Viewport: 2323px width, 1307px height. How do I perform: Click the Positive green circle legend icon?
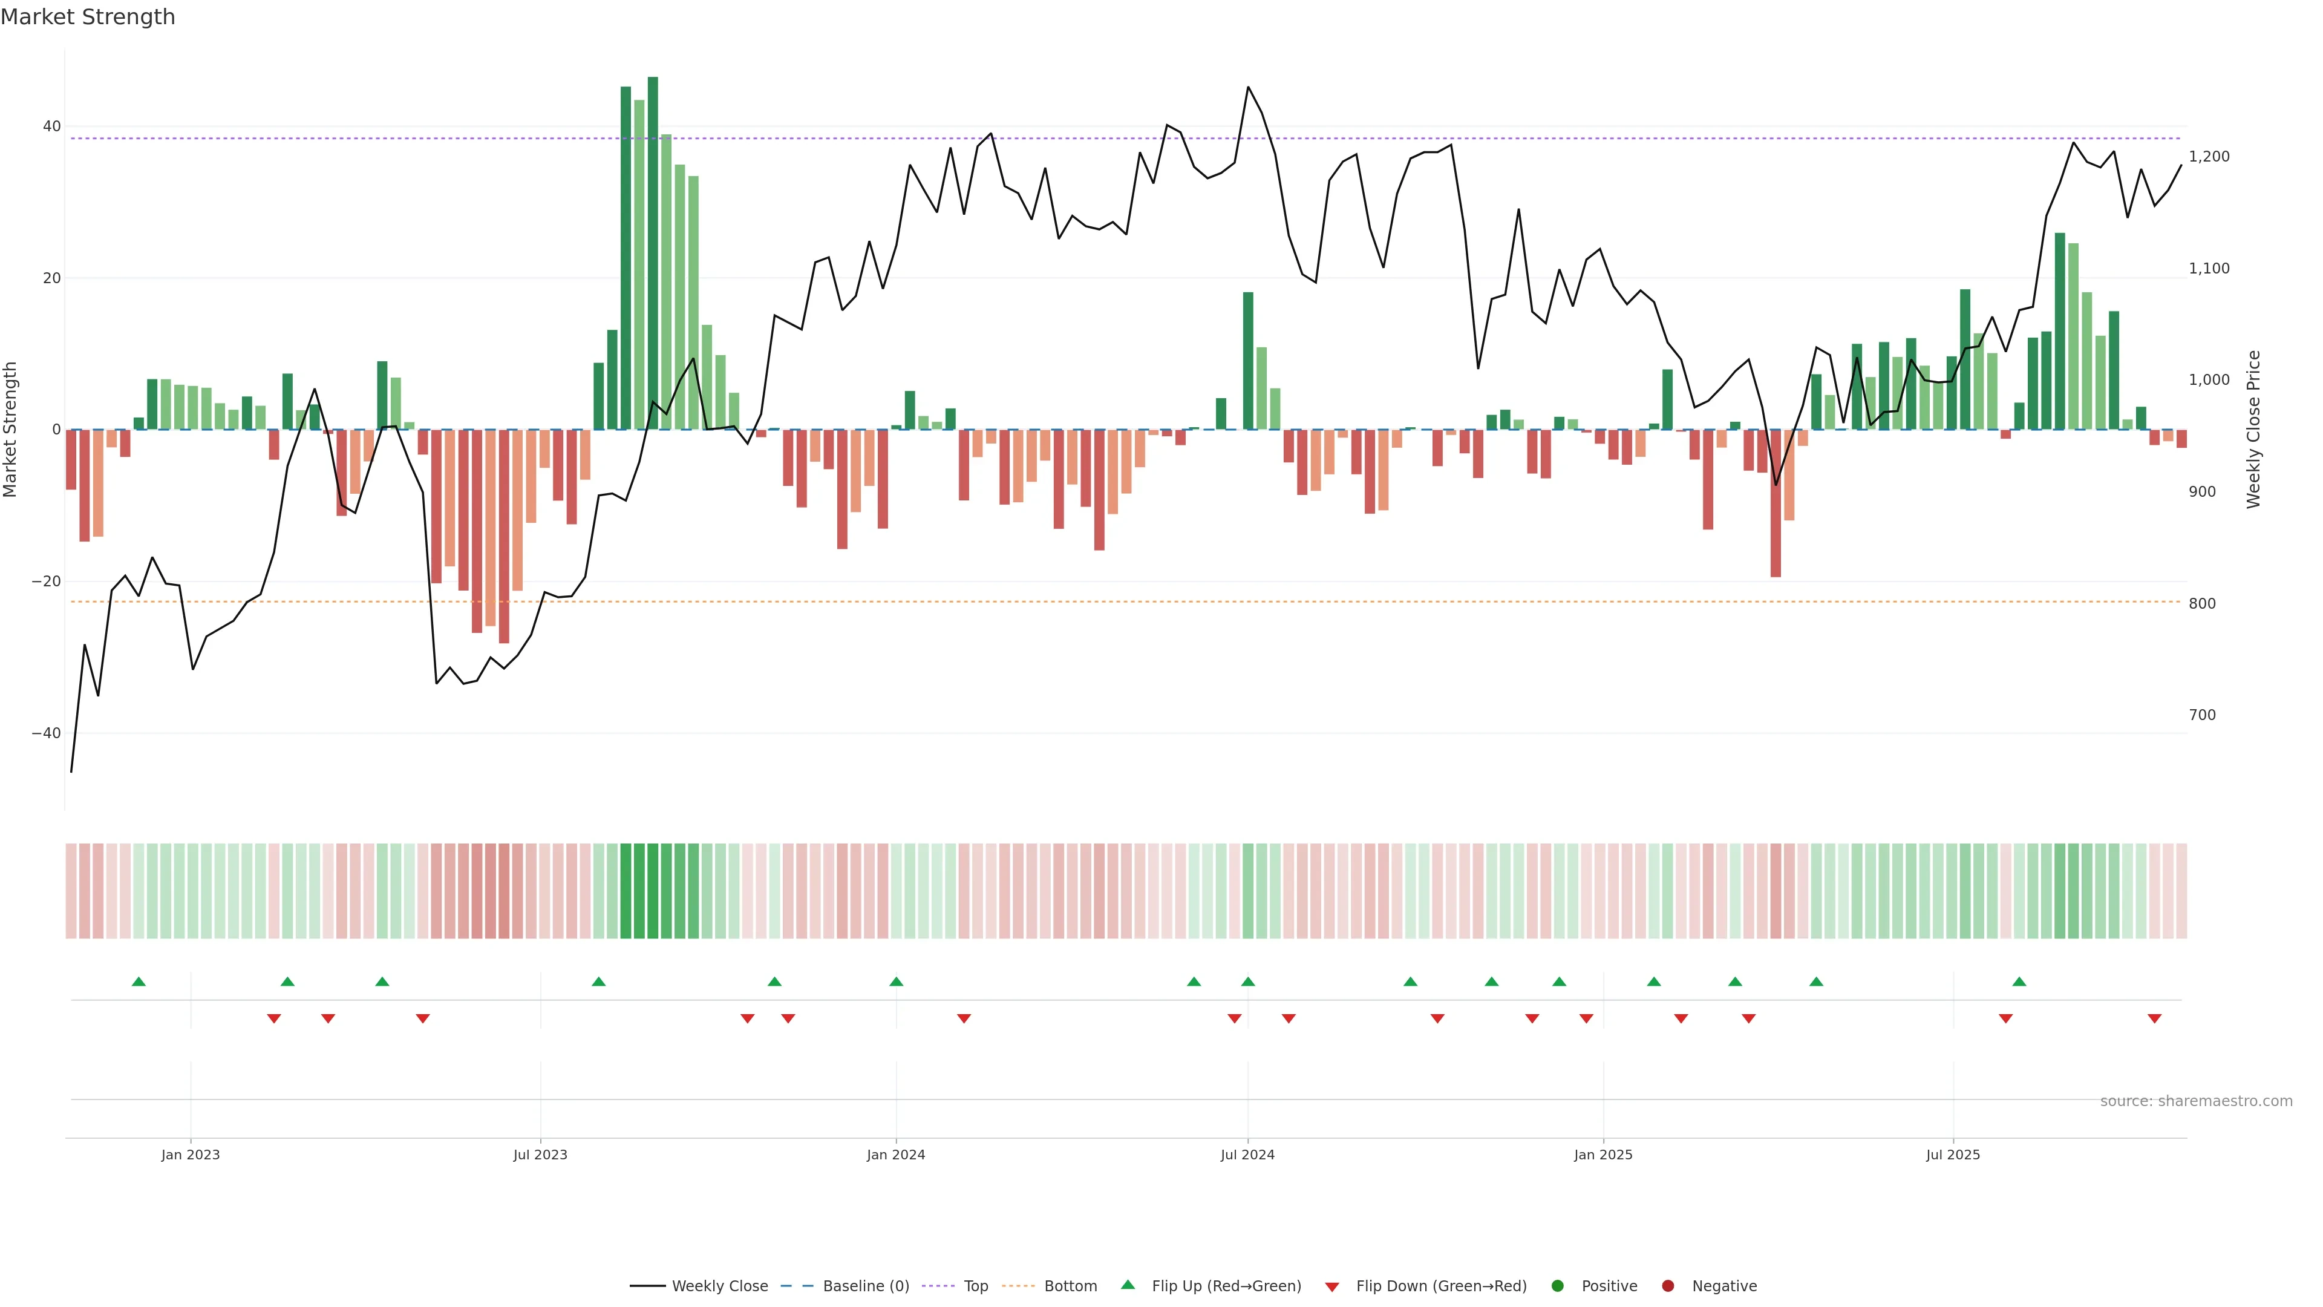point(1557,1285)
